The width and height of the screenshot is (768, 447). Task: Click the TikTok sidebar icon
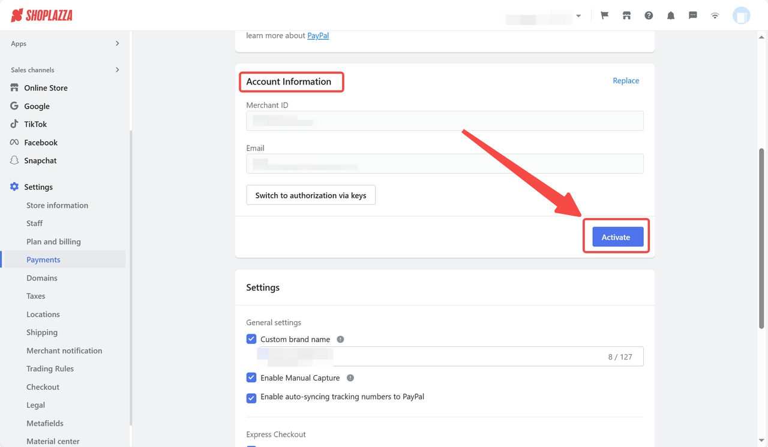click(x=14, y=124)
